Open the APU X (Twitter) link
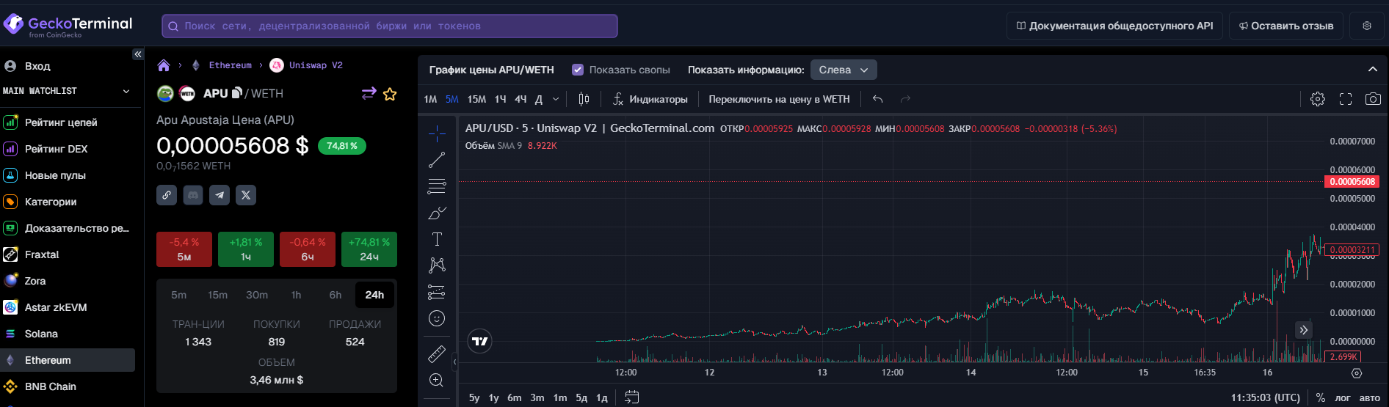Image resolution: width=1389 pixels, height=407 pixels. pyautogui.click(x=246, y=195)
